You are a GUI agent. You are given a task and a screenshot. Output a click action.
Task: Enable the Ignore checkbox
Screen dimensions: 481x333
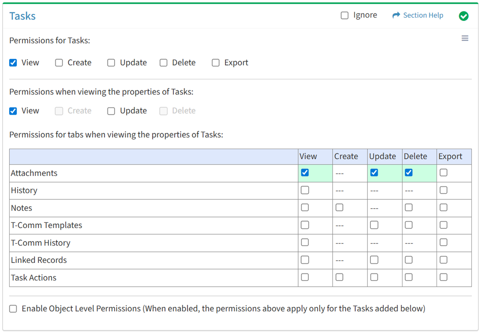click(344, 15)
